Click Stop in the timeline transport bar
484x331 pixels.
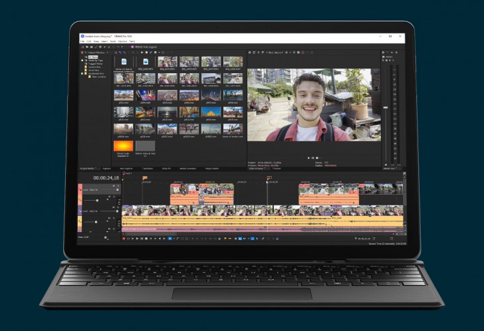(146, 239)
